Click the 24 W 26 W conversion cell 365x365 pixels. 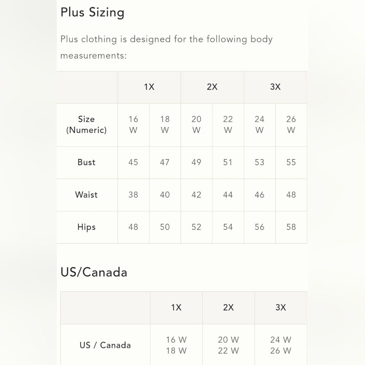coord(281,345)
